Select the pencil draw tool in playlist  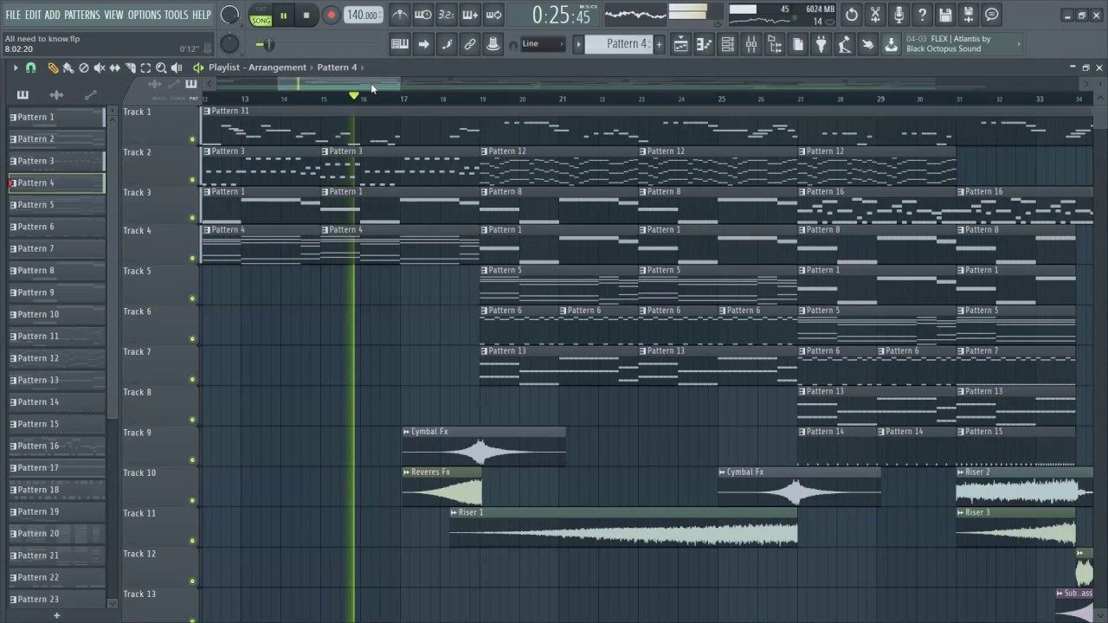pos(53,67)
